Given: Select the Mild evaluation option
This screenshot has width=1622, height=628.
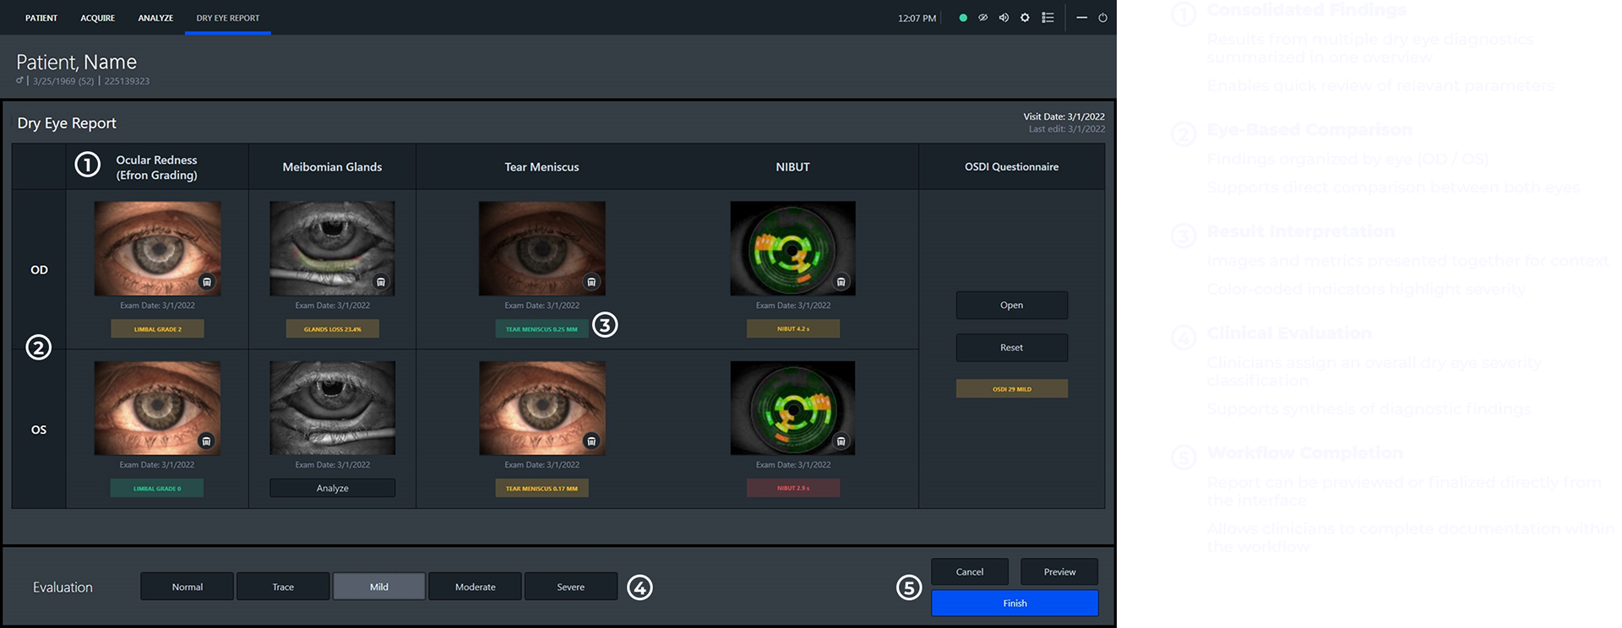Looking at the screenshot, I should [x=379, y=587].
